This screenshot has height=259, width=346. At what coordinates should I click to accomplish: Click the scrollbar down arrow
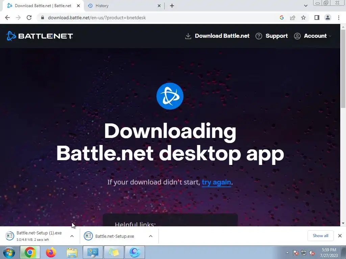(x=343, y=223)
